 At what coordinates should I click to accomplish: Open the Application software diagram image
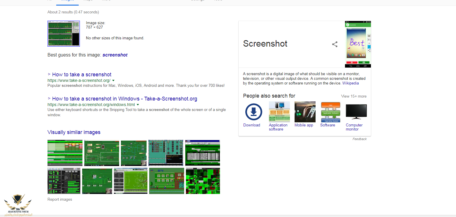pyautogui.click(x=279, y=112)
